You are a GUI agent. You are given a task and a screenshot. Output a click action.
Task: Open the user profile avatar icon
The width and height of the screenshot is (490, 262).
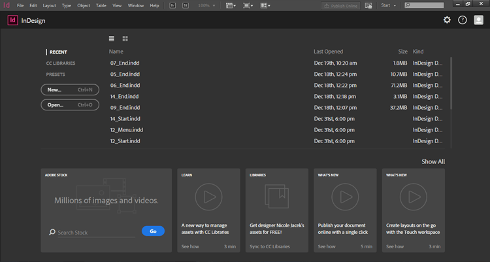tap(478, 20)
